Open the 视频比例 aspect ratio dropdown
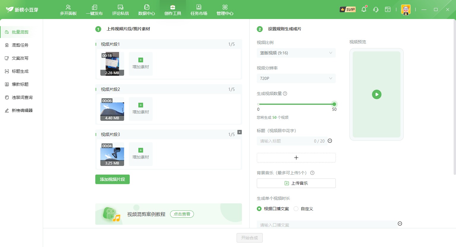 click(296, 53)
